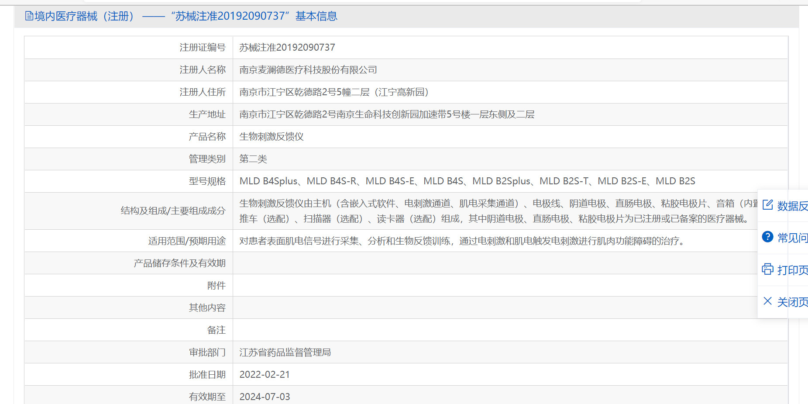Click the document icon before 境内医疗器械 title
The image size is (808, 404).
pos(29,16)
